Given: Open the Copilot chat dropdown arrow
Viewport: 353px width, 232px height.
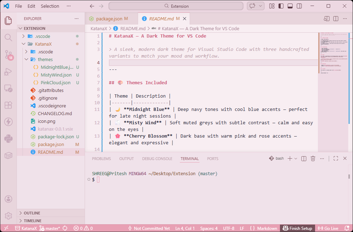Looking at the screenshot, I should click(x=261, y=6).
